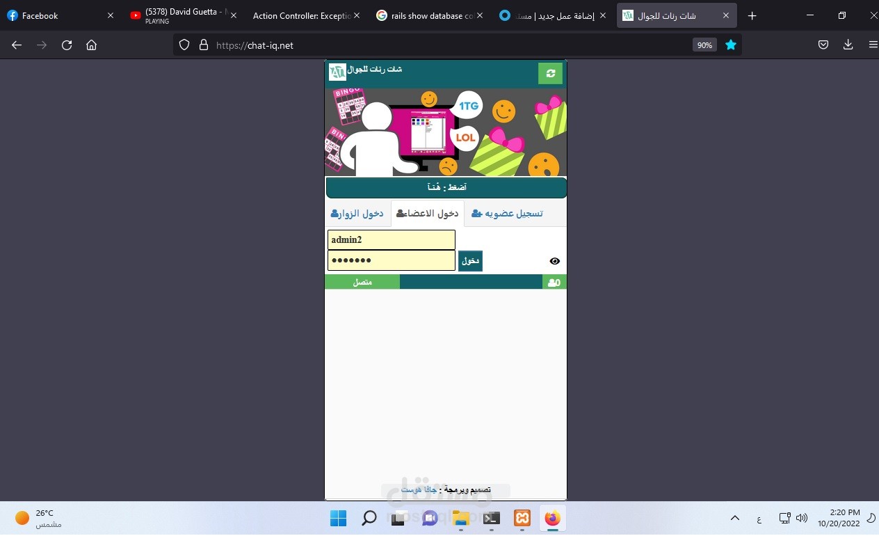Click the bookmark star in the address bar
Viewport: 879px width, 536px height.
[730, 45]
